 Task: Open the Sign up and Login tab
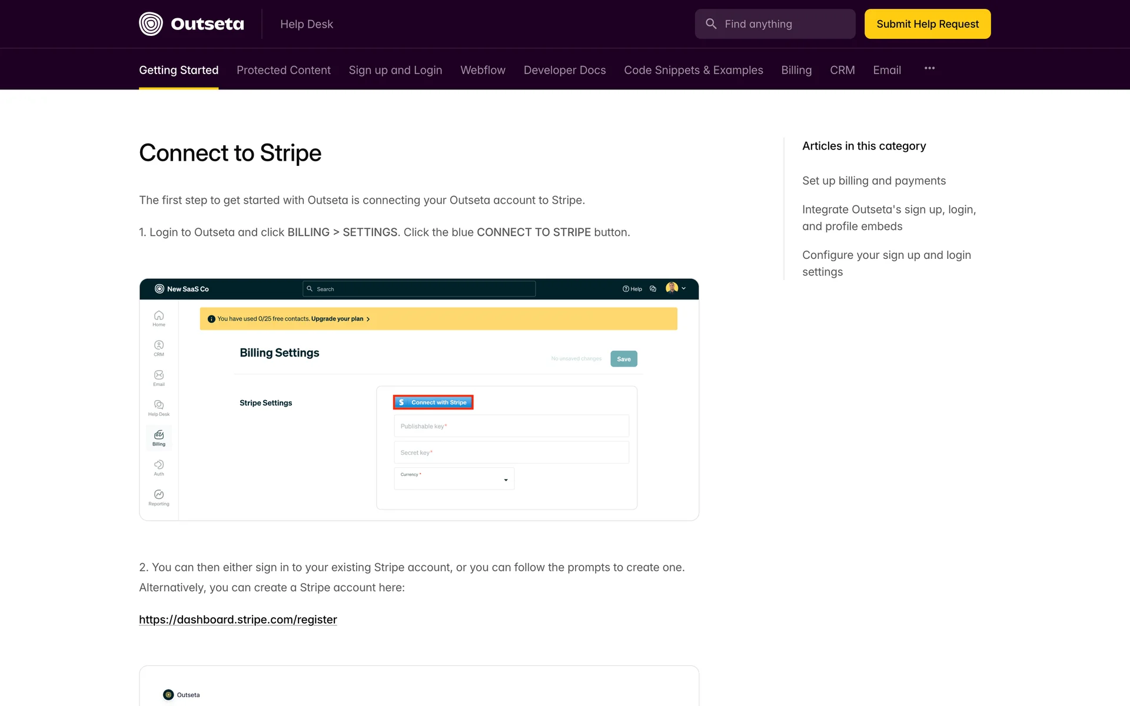pyautogui.click(x=395, y=70)
